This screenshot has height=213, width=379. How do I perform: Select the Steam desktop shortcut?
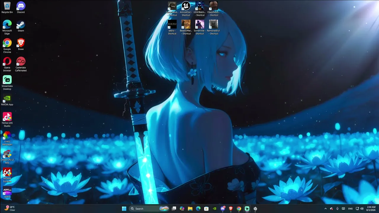point(21,26)
